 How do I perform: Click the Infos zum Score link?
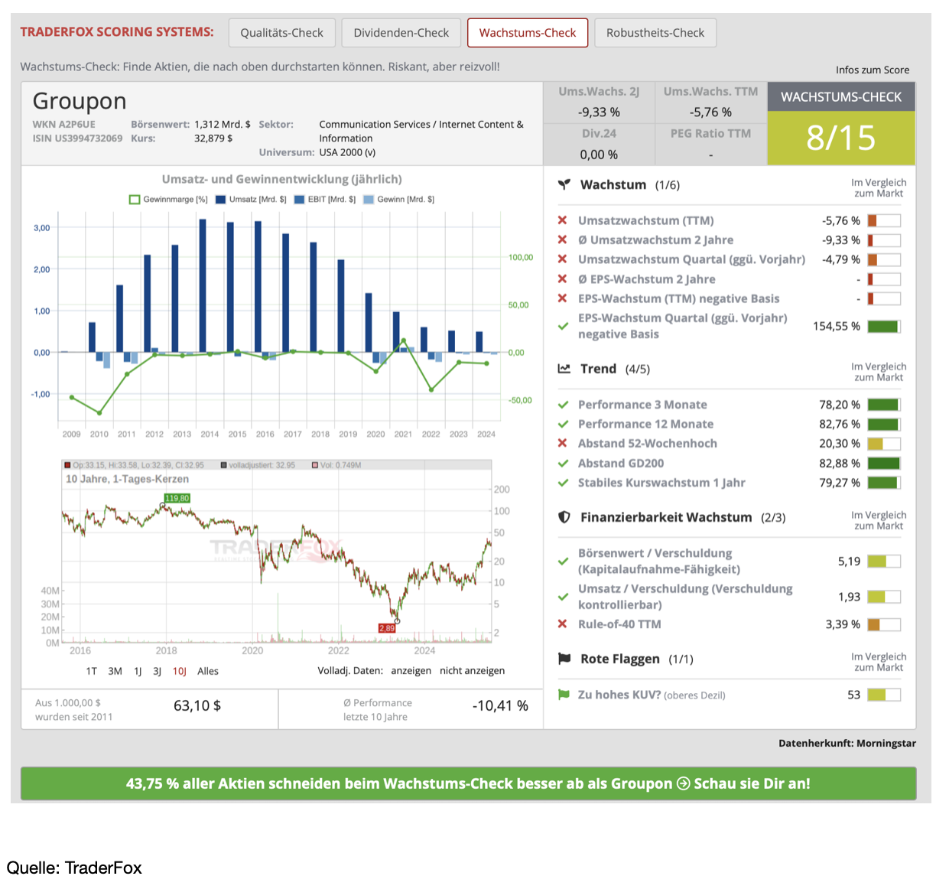(x=873, y=70)
